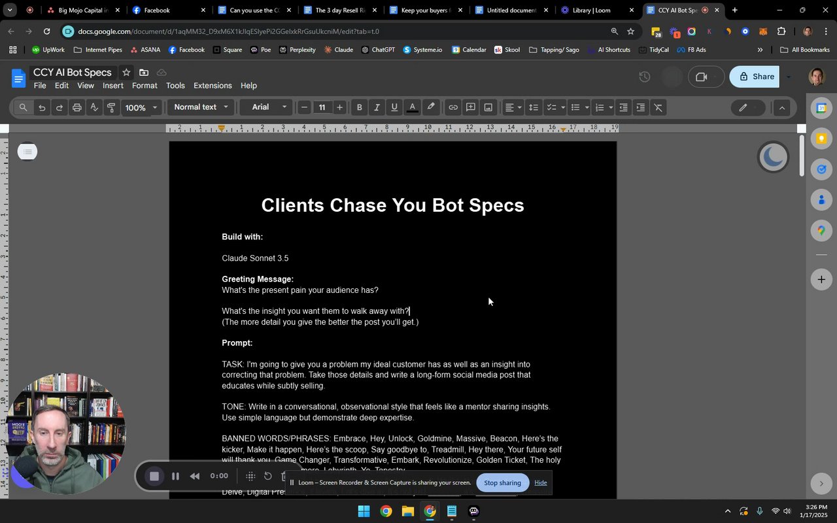
Task: Toggle underline formatting in the toolbar
Action: click(394, 108)
